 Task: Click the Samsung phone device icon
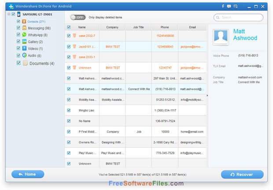pyautogui.click(x=19, y=14)
